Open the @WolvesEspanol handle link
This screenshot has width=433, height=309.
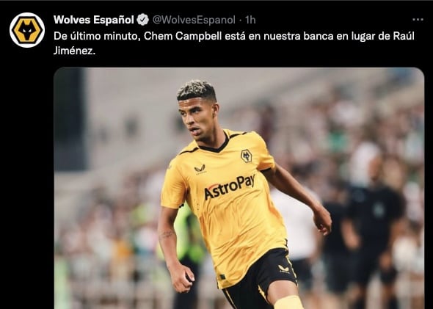coord(194,20)
